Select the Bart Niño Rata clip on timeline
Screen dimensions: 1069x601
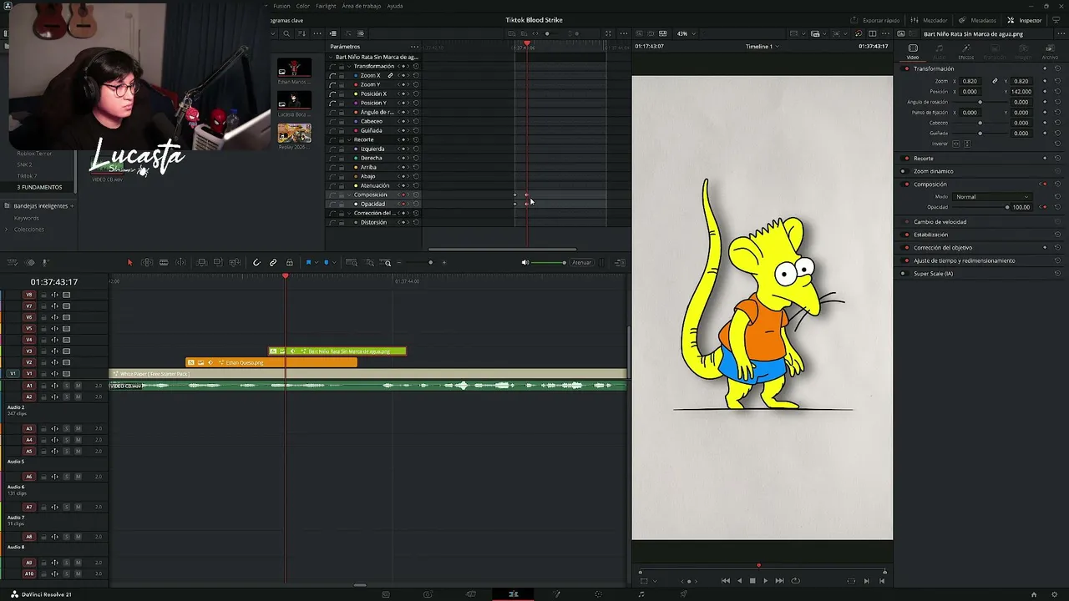(x=337, y=351)
